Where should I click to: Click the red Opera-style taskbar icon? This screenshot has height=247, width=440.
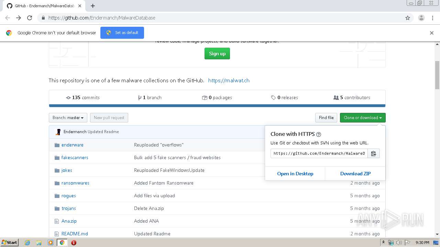[x=74, y=243]
